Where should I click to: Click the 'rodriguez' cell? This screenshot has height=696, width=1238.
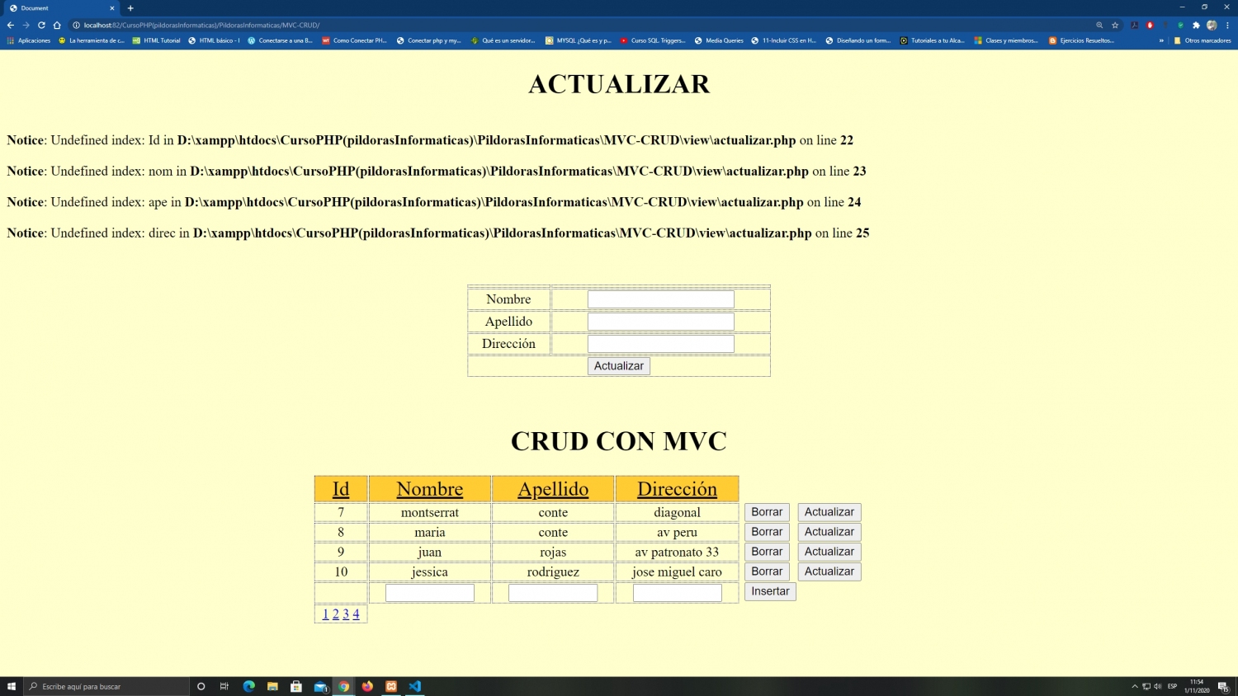click(x=553, y=571)
